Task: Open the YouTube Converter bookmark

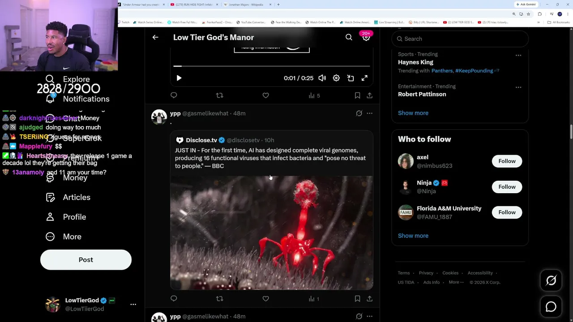Action: (251, 22)
